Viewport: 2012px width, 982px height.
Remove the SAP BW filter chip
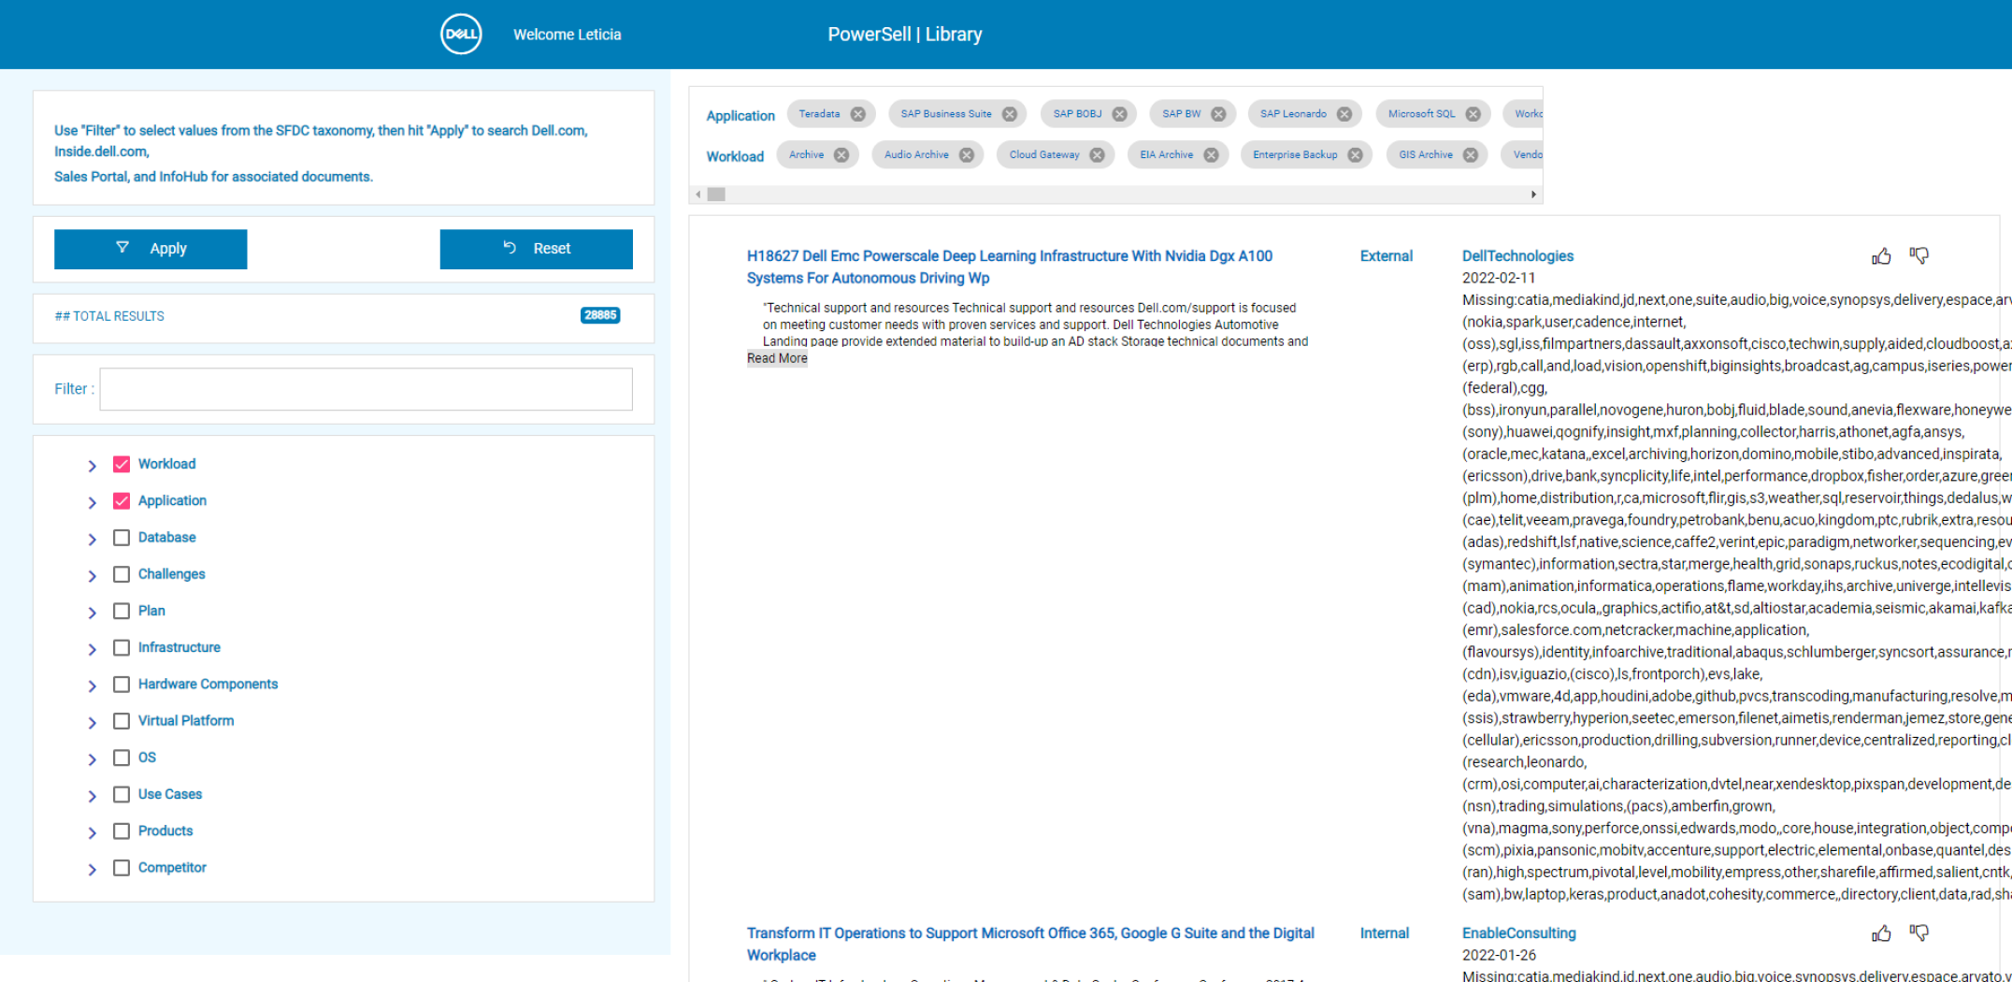coord(1218,114)
